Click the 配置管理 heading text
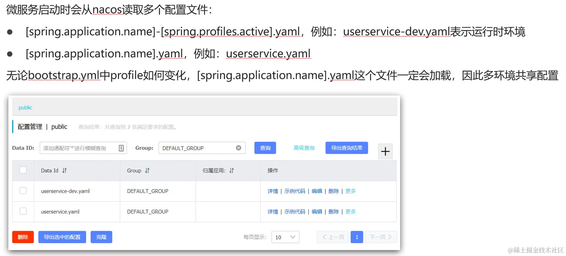The height and width of the screenshot is (256, 566). pos(30,127)
